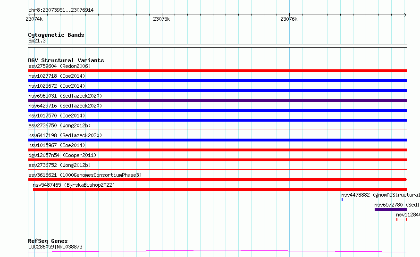Click the esv2736750 (Wong2012b) label
This screenshot has width=420, height=257.
click(x=59, y=125)
